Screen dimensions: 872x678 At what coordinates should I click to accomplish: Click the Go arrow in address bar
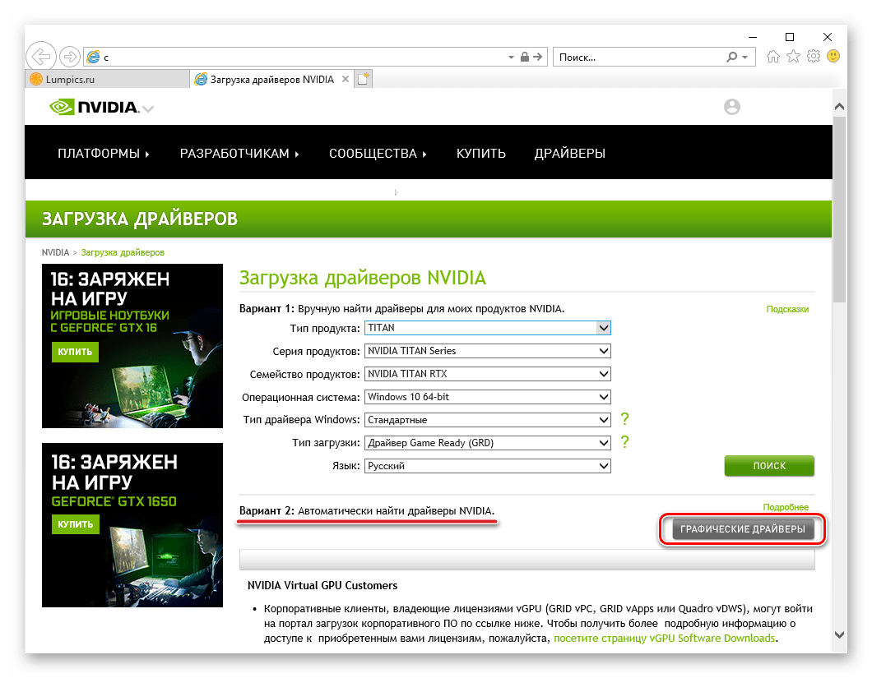(x=537, y=57)
